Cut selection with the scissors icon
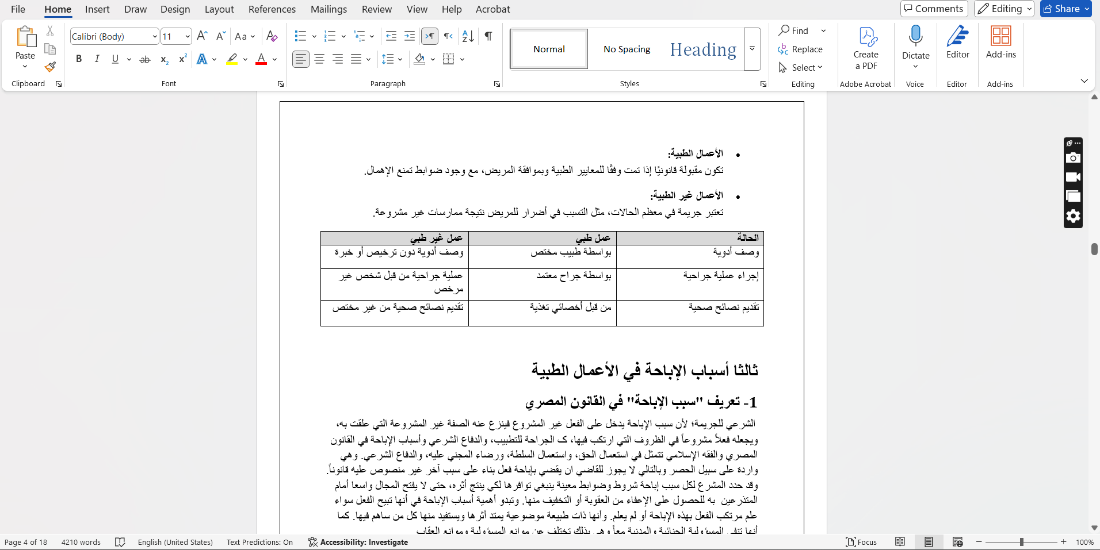The image size is (1100, 550). (50, 31)
